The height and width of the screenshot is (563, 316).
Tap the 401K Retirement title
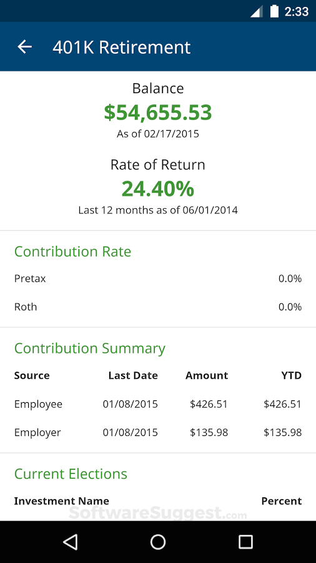pyautogui.click(x=122, y=48)
